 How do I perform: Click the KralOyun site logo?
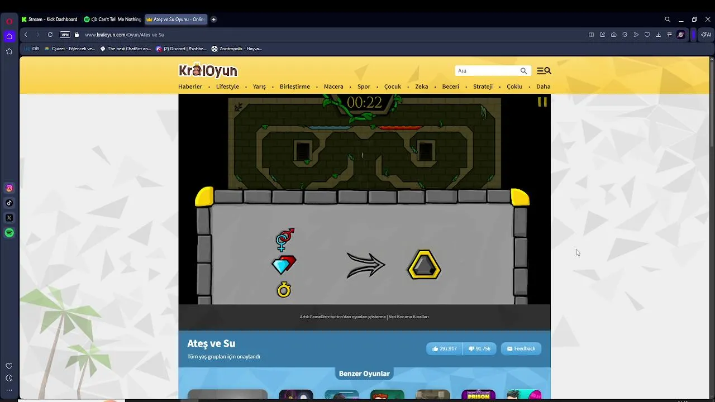[x=208, y=70]
